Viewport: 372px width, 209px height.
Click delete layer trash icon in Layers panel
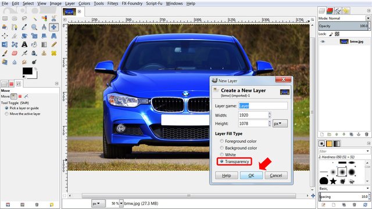coord(367,134)
